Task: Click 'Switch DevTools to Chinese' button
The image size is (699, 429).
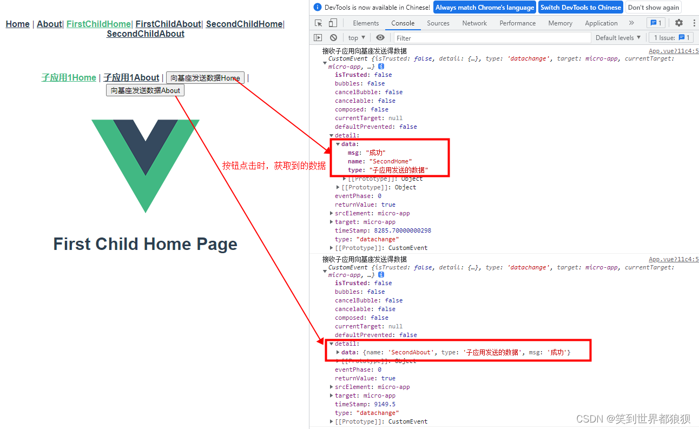Action: click(x=581, y=8)
